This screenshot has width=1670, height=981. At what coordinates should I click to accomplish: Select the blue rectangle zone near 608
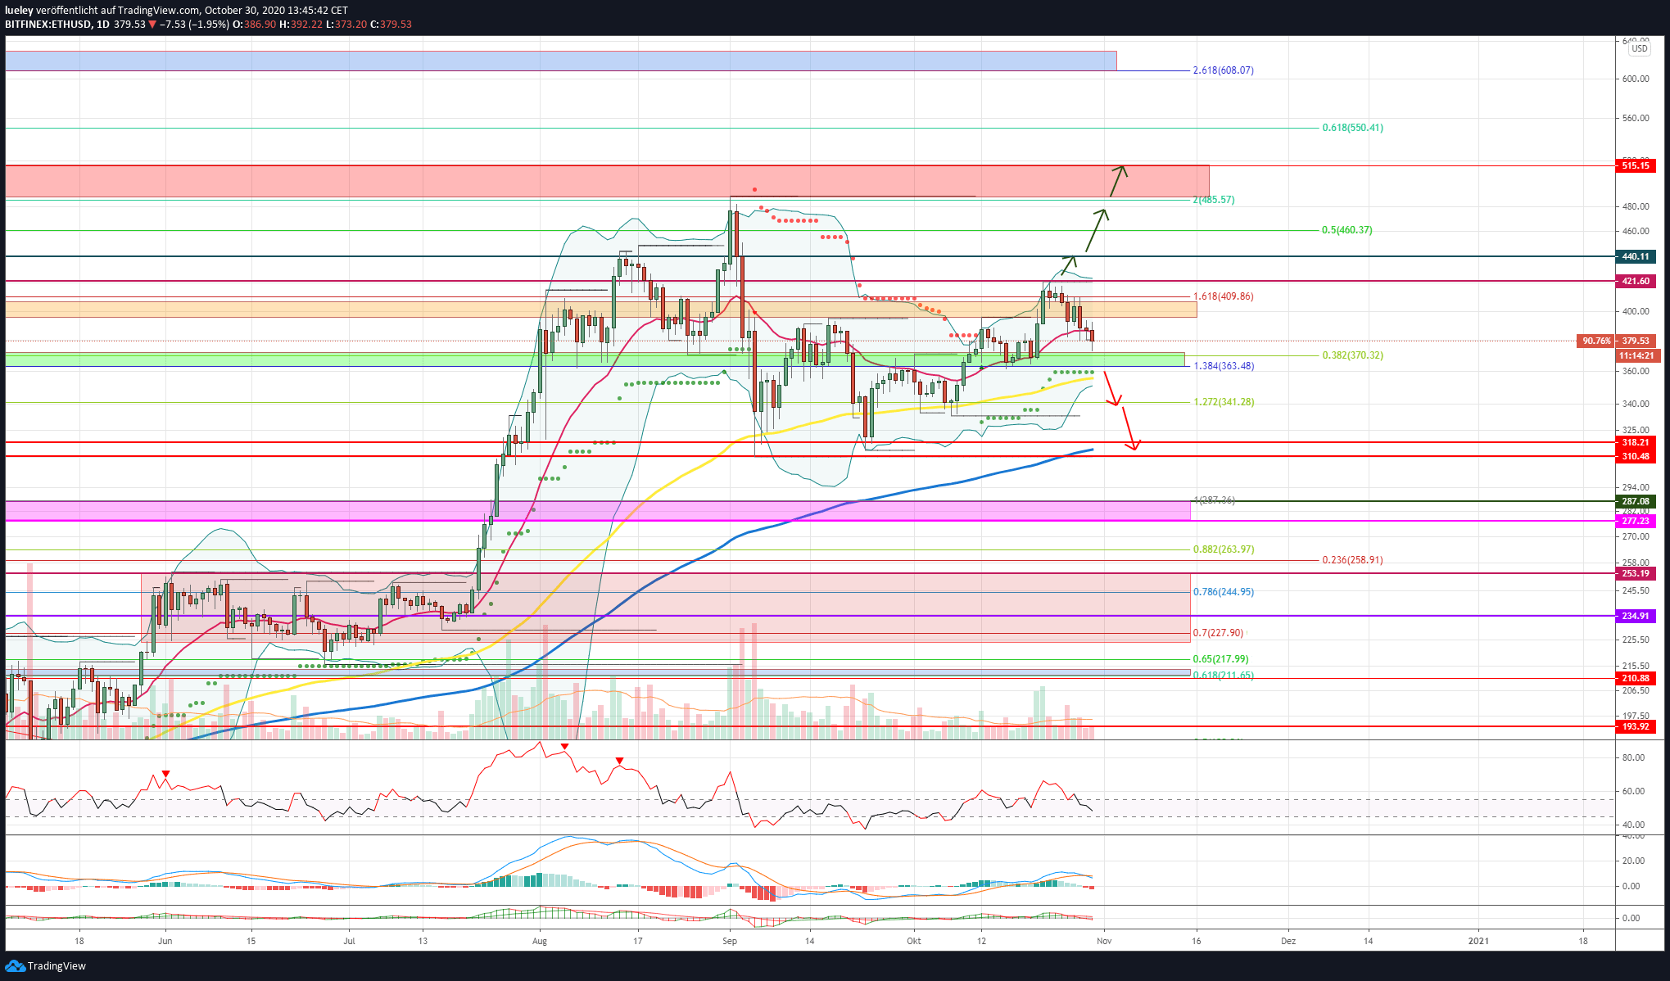(561, 61)
